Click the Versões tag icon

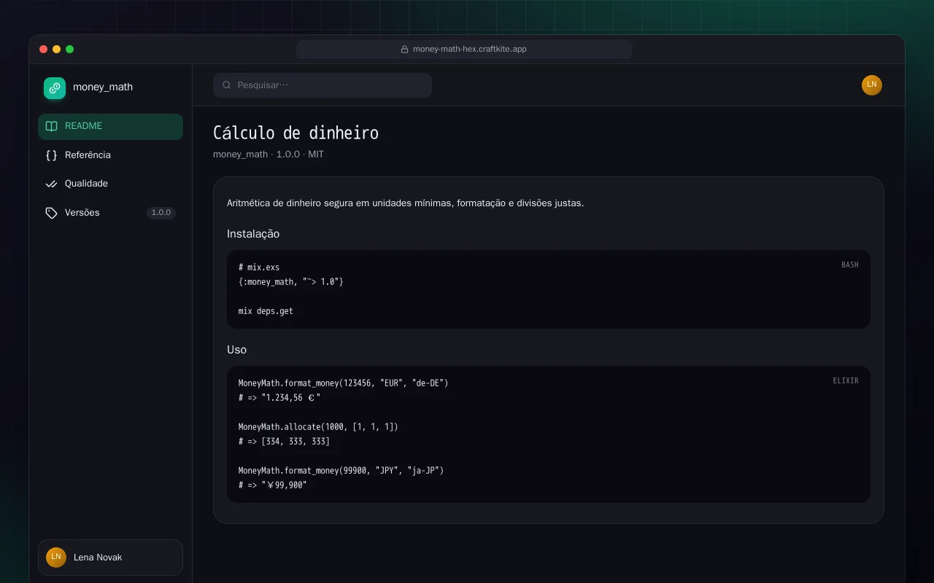pyautogui.click(x=51, y=213)
